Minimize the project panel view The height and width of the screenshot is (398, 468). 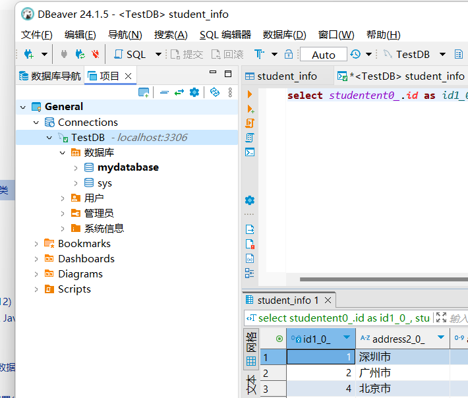click(213, 72)
